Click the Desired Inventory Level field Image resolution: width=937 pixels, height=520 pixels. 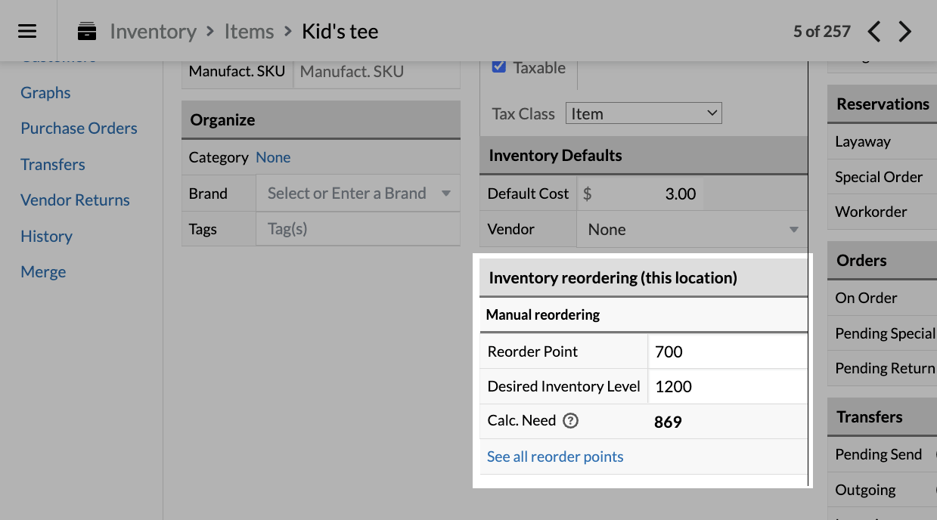point(726,386)
